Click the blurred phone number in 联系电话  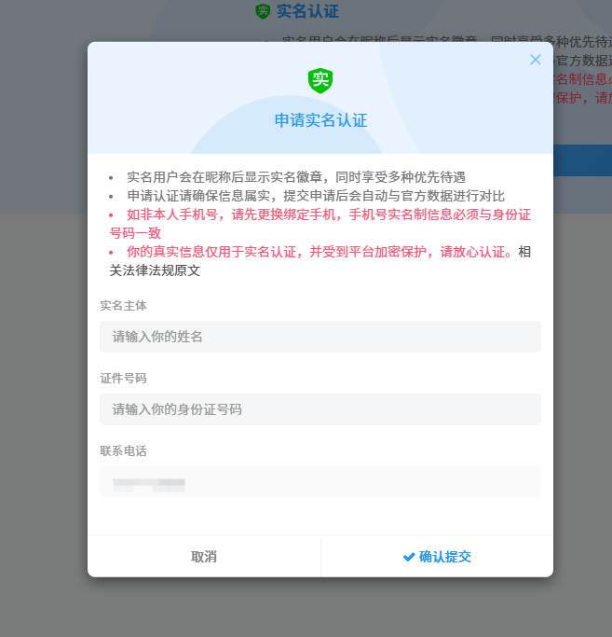[x=148, y=483]
